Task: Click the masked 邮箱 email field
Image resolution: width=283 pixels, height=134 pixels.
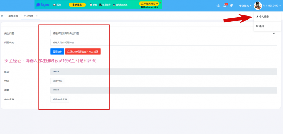Action: pyautogui.click(x=164, y=90)
